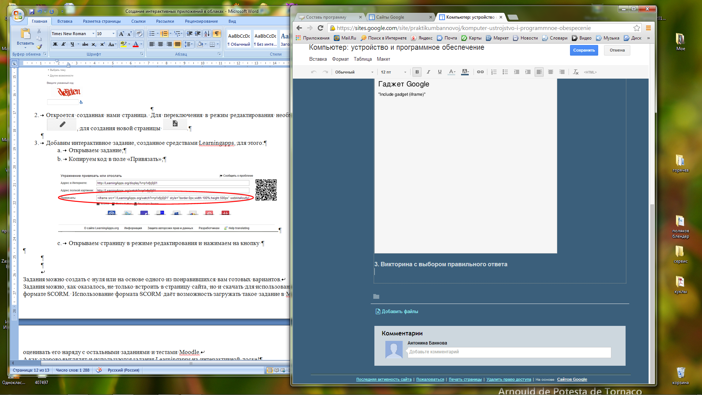The image size is (702, 395).
Task: Open Обычный paragraph style dropdown in Sites
Action: pyautogui.click(x=354, y=72)
